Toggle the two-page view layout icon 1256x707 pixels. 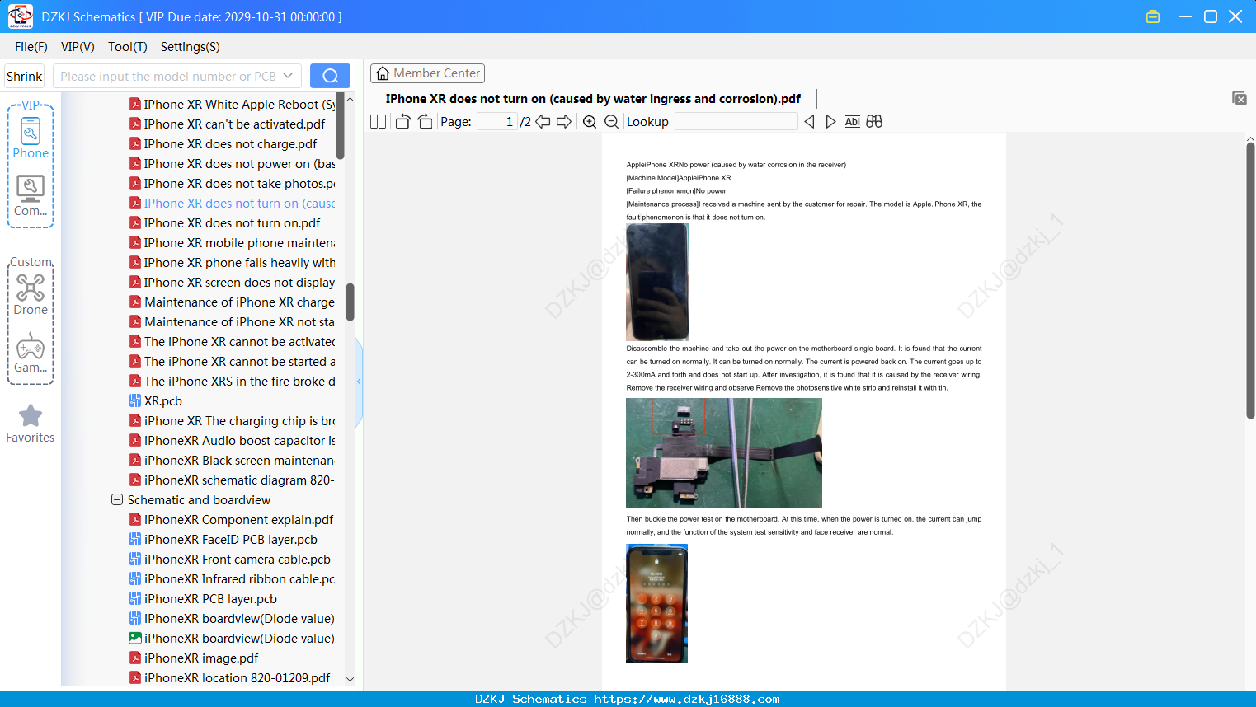coord(378,121)
